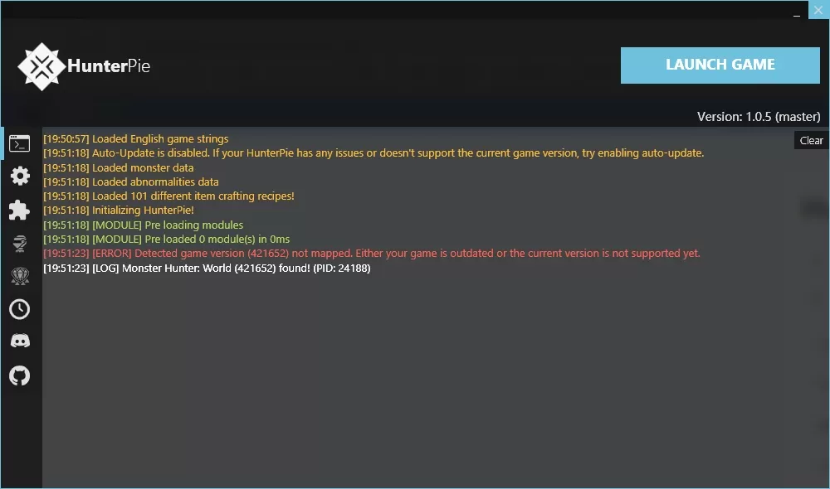The image size is (830, 489).
Task: Open the settings gear in sidebar
Action: 20,176
